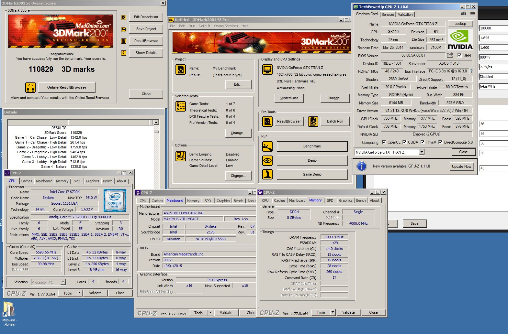Open the GPU selection dropdown in GPU-Z
The image size is (508, 334).
click(422, 152)
